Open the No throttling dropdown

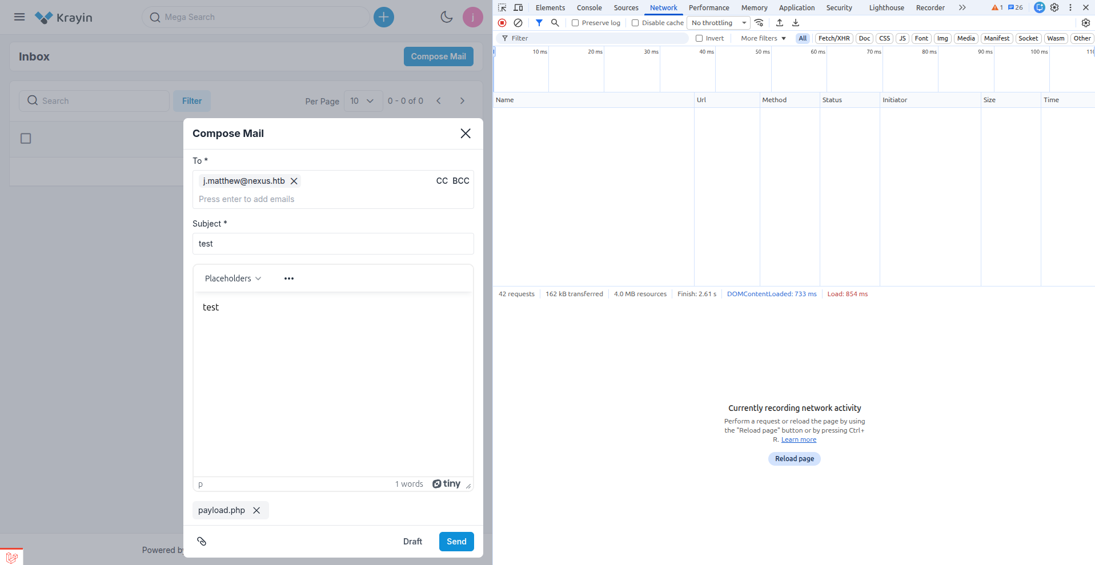point(719,23)
